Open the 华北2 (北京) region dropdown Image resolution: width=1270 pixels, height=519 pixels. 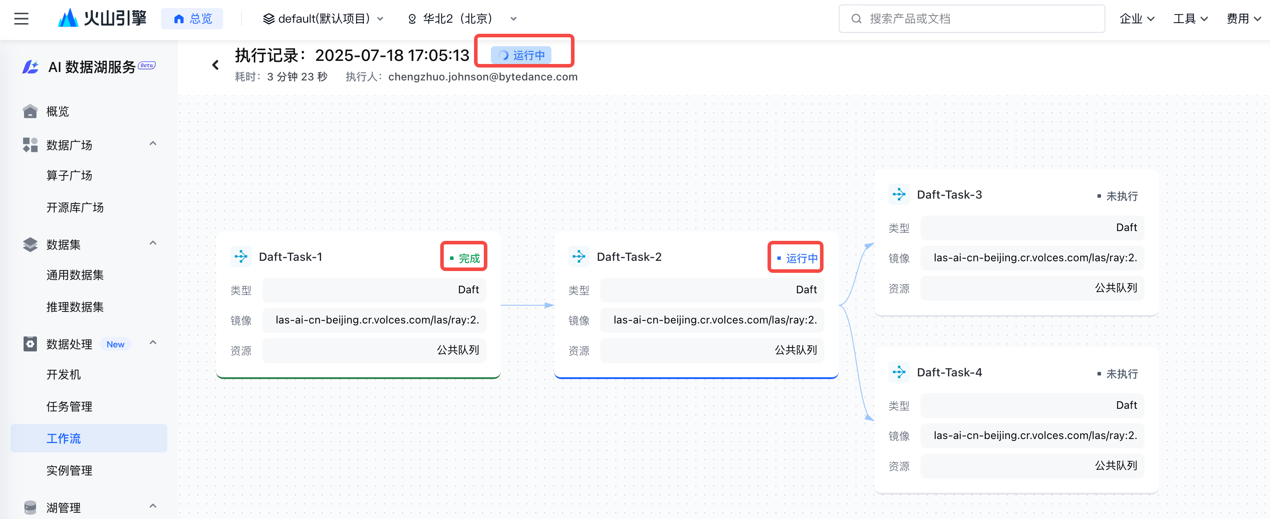(462, 19)
